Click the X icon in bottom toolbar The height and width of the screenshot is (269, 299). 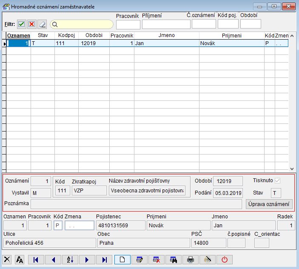point(7,260)
